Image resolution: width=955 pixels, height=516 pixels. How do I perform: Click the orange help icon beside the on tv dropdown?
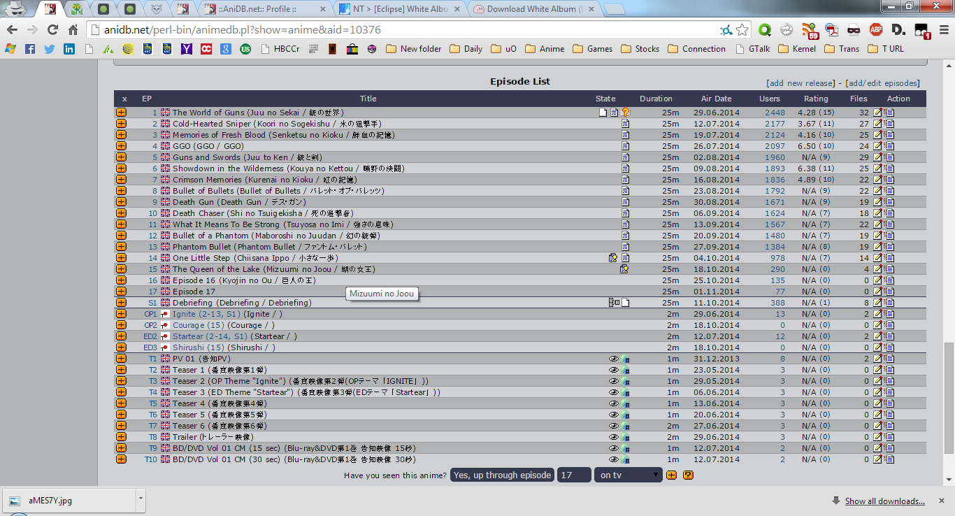pyautogui.click(x=688, y=475)
